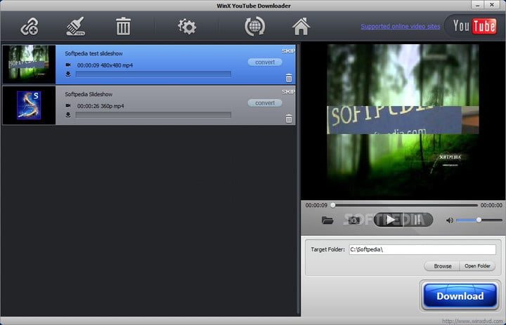506x325 pixels.
Task: Mute audio using the speaker icon
Action: pyautogui.click(x=450, y=220)
